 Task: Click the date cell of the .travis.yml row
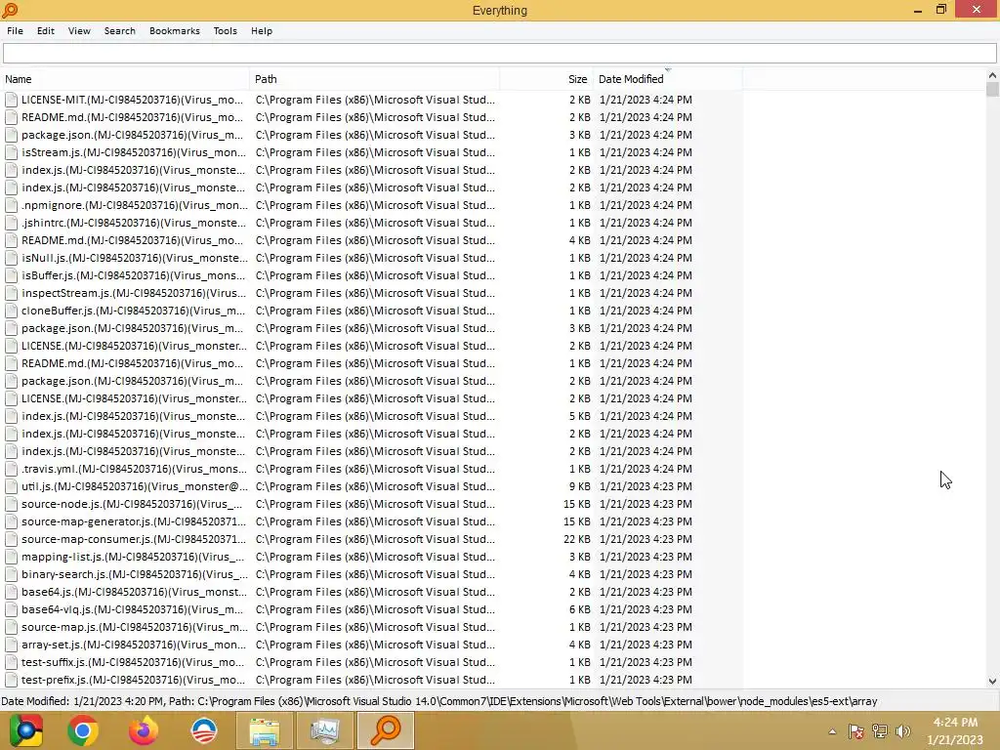(x=646, y=469)
